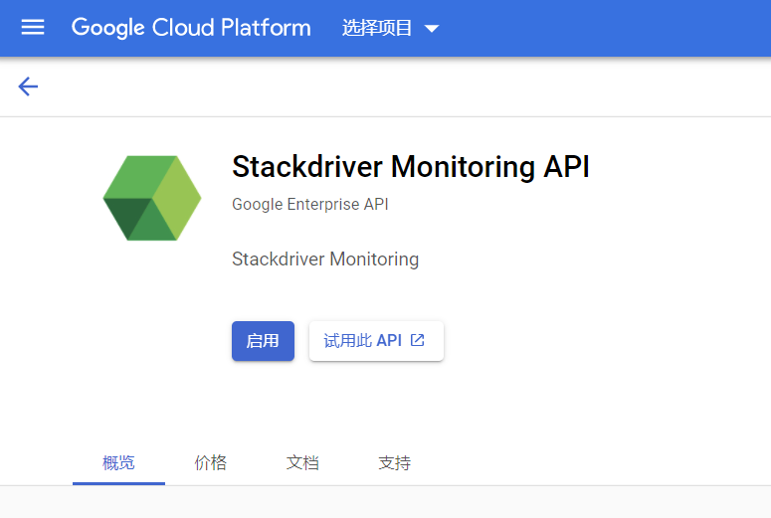Click the Google Cloud Platform logo text

191,28
